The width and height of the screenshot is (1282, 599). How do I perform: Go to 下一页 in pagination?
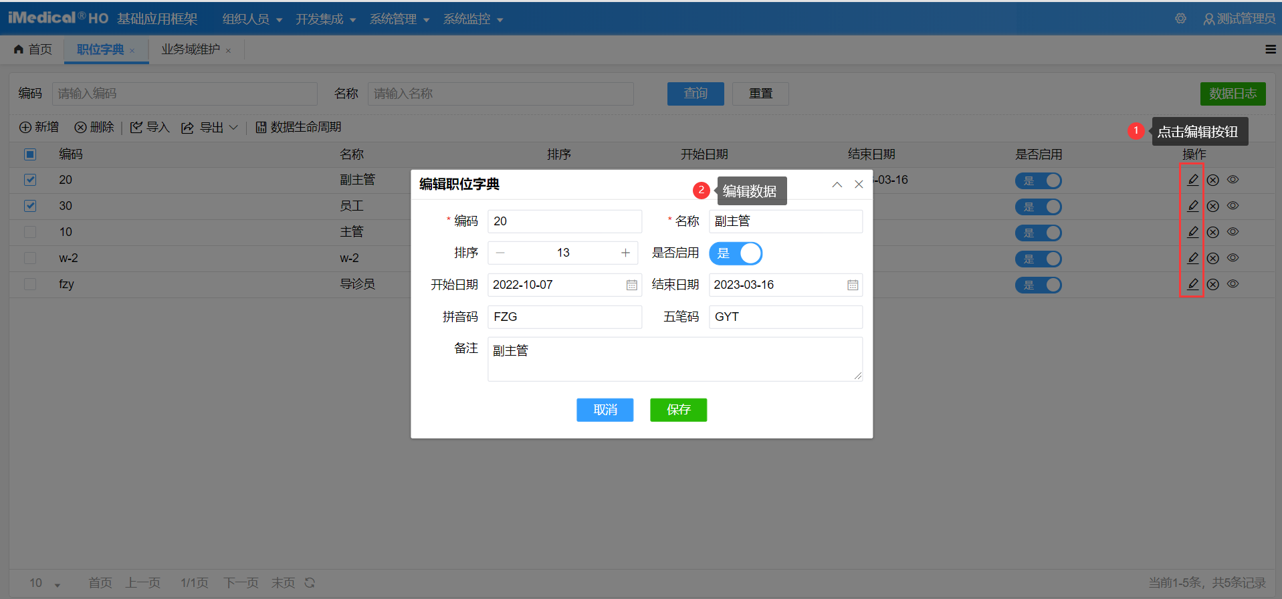[241, 583]
